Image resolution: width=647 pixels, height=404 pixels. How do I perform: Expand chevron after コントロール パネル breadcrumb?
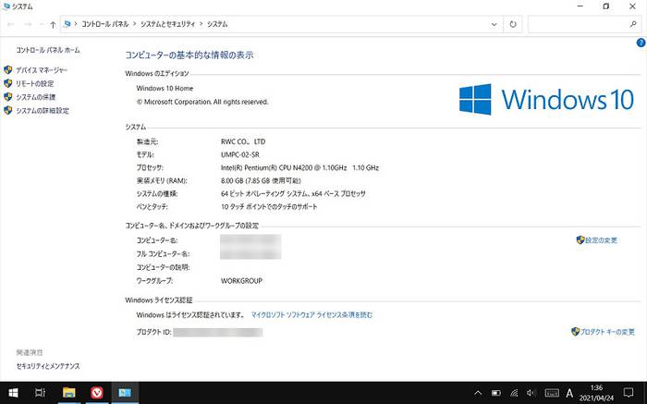tap(135, 24)
